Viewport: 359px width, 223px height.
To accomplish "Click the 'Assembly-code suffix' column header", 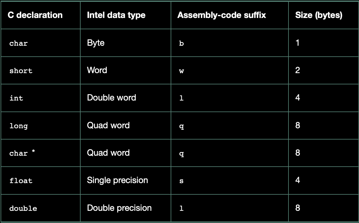I will tap(230, 15).
